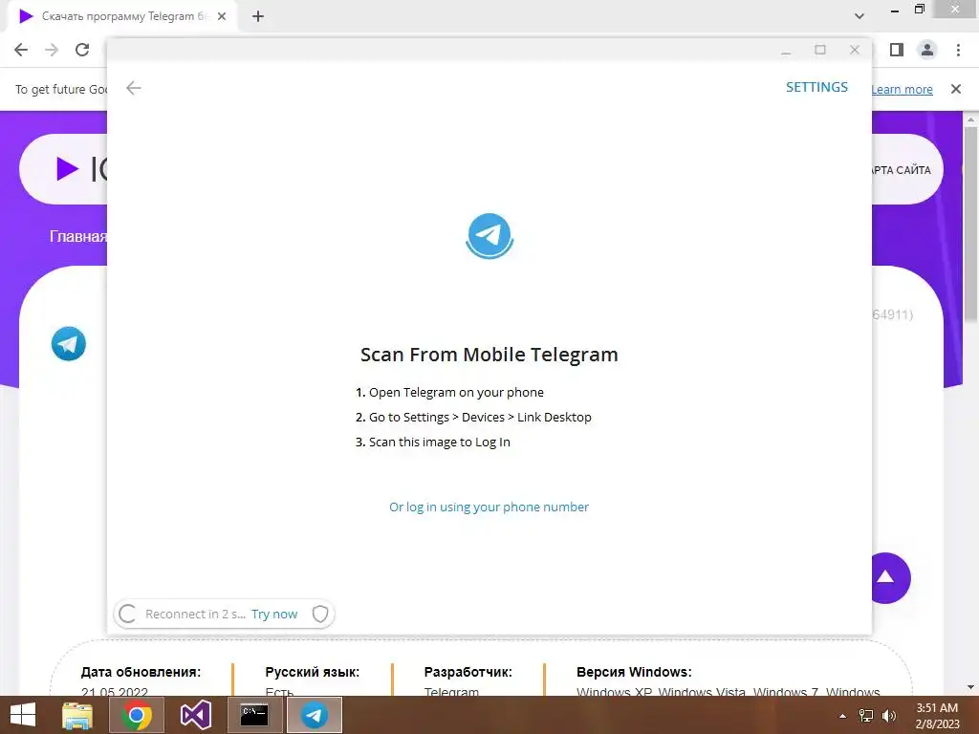979x734 pixels.
Task: Click the "КАРТА САЙТА" link on the website
Action: 901,170
